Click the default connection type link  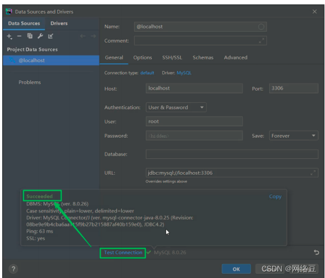(147, 73)
